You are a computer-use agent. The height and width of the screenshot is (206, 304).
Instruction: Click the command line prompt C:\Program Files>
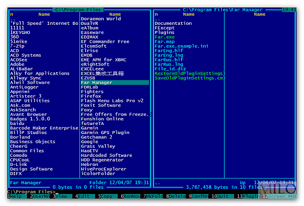[31, 192]
